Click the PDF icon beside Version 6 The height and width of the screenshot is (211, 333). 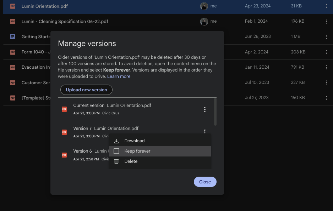point(64,155)
